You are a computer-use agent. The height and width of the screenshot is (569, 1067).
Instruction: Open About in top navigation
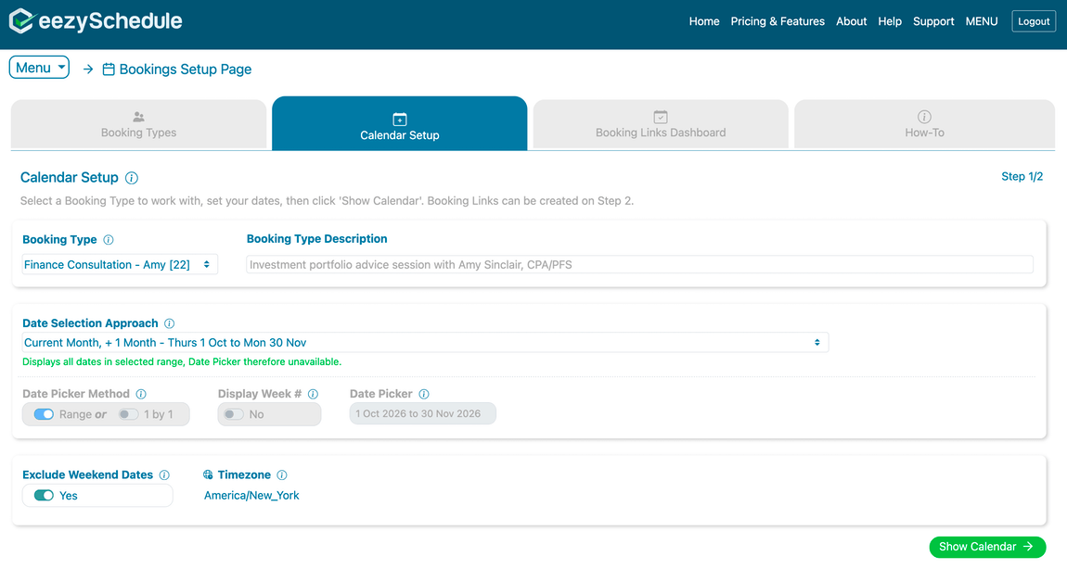point(852,21)
